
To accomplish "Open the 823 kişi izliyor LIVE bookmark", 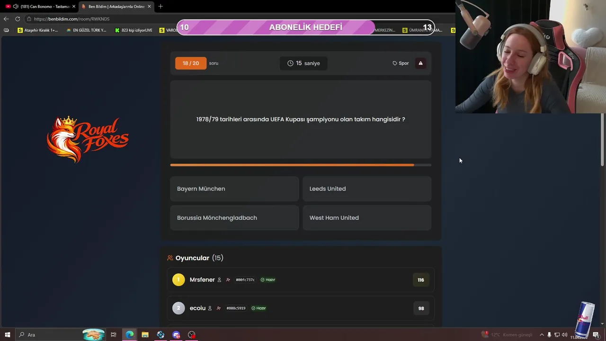I will (134, 30).
